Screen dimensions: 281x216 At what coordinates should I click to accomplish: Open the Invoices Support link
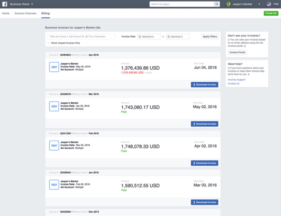pos(236,80)
